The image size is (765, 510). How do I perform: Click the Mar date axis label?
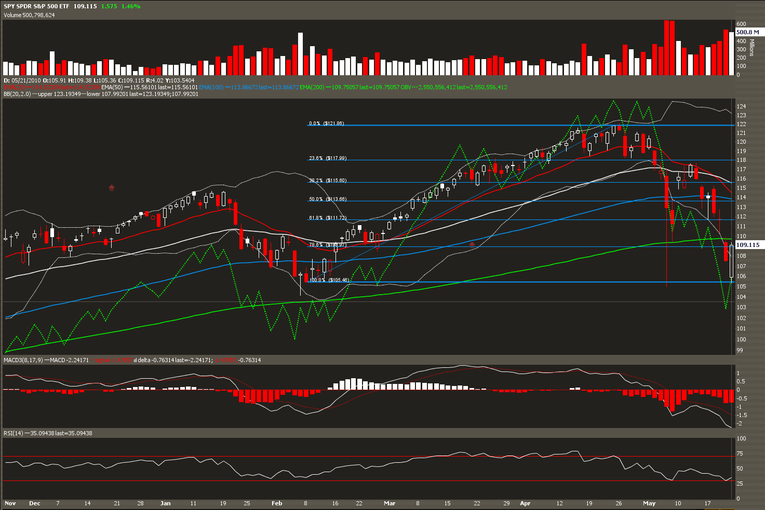[390, 503]
